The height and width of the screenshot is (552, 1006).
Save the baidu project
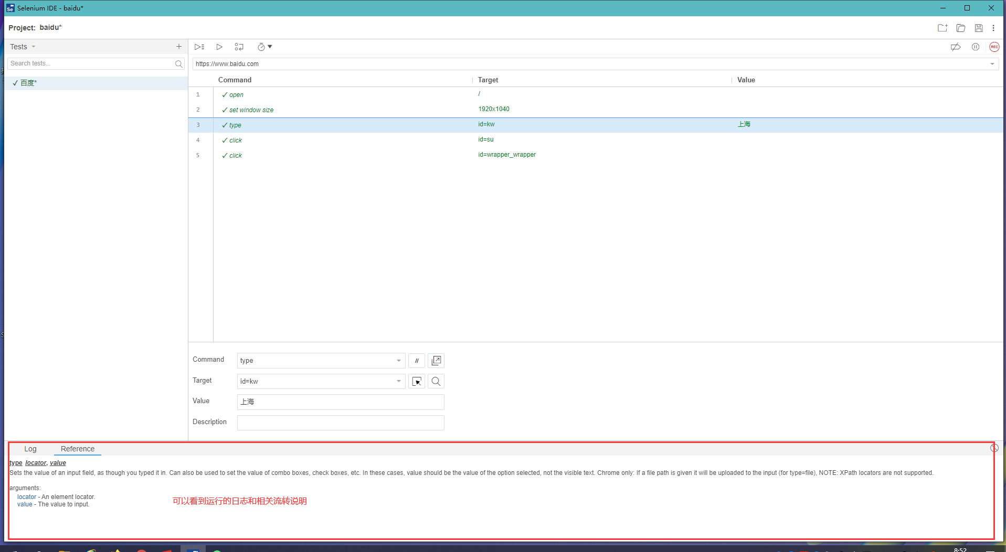979,28
